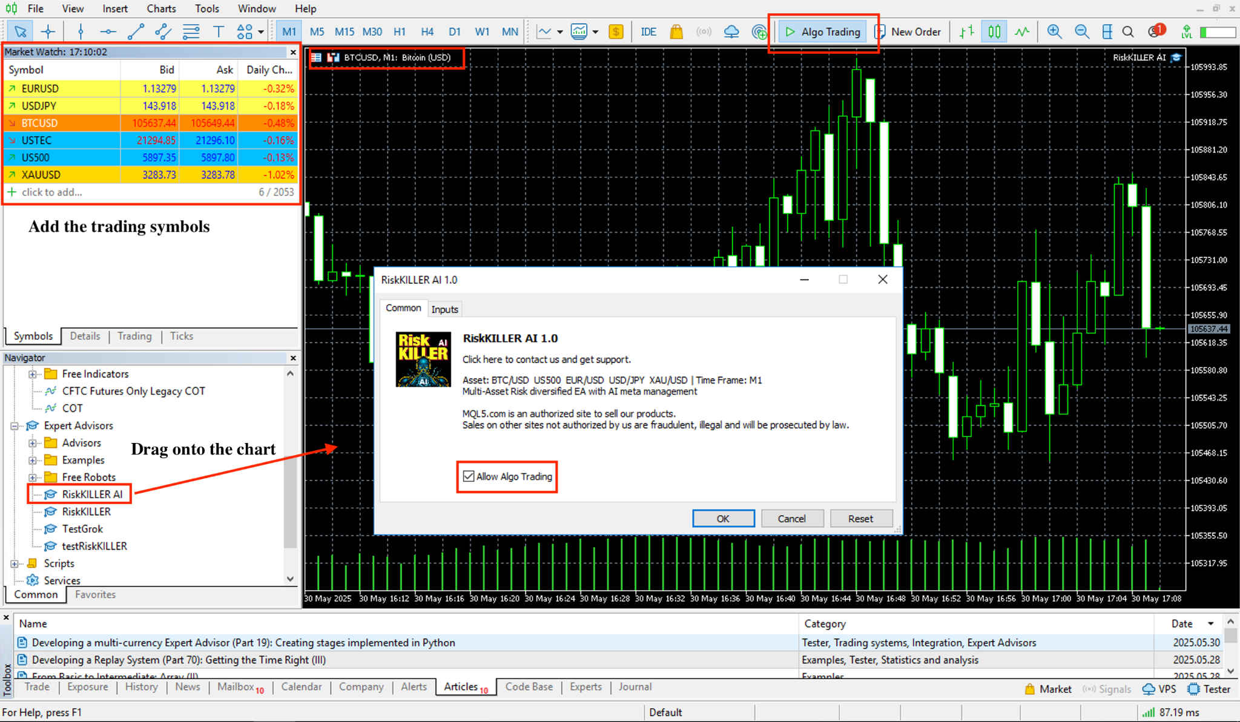Screen dimensions: 1240x722
Task: Sort articles by Date column dropdown
Action: [1211, 623]
